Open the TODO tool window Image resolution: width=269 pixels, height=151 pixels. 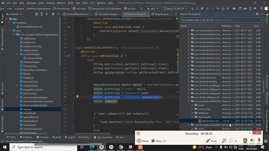click(11, 137)
